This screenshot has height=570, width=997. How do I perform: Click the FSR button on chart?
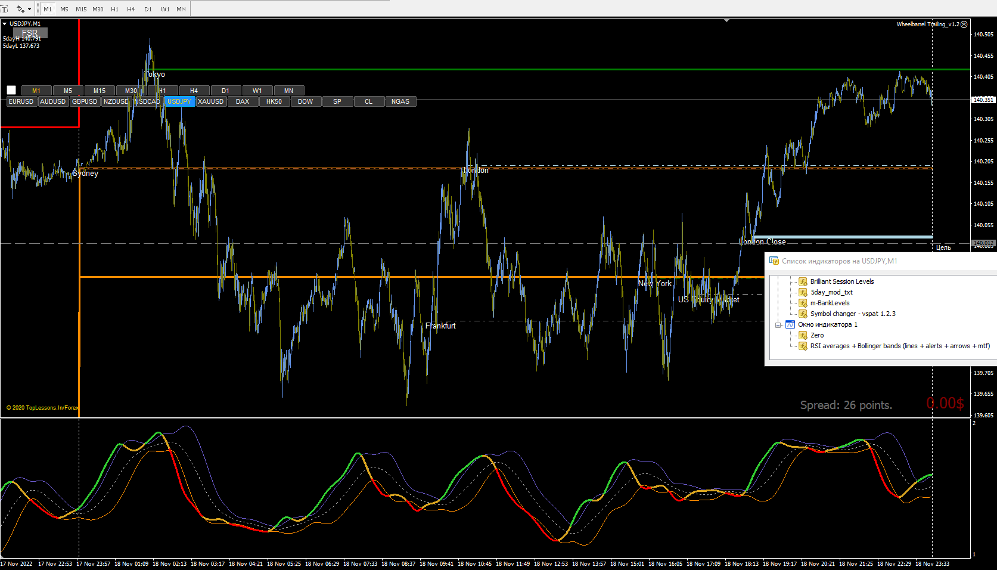[x=30, y=33]
